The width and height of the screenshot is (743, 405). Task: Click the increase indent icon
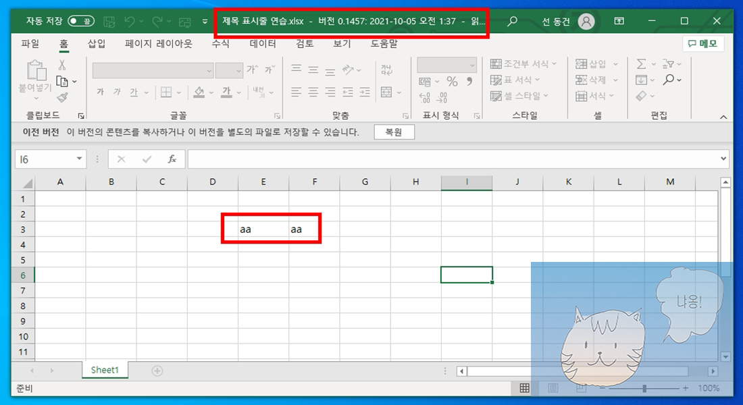click(x=365, y=92)
